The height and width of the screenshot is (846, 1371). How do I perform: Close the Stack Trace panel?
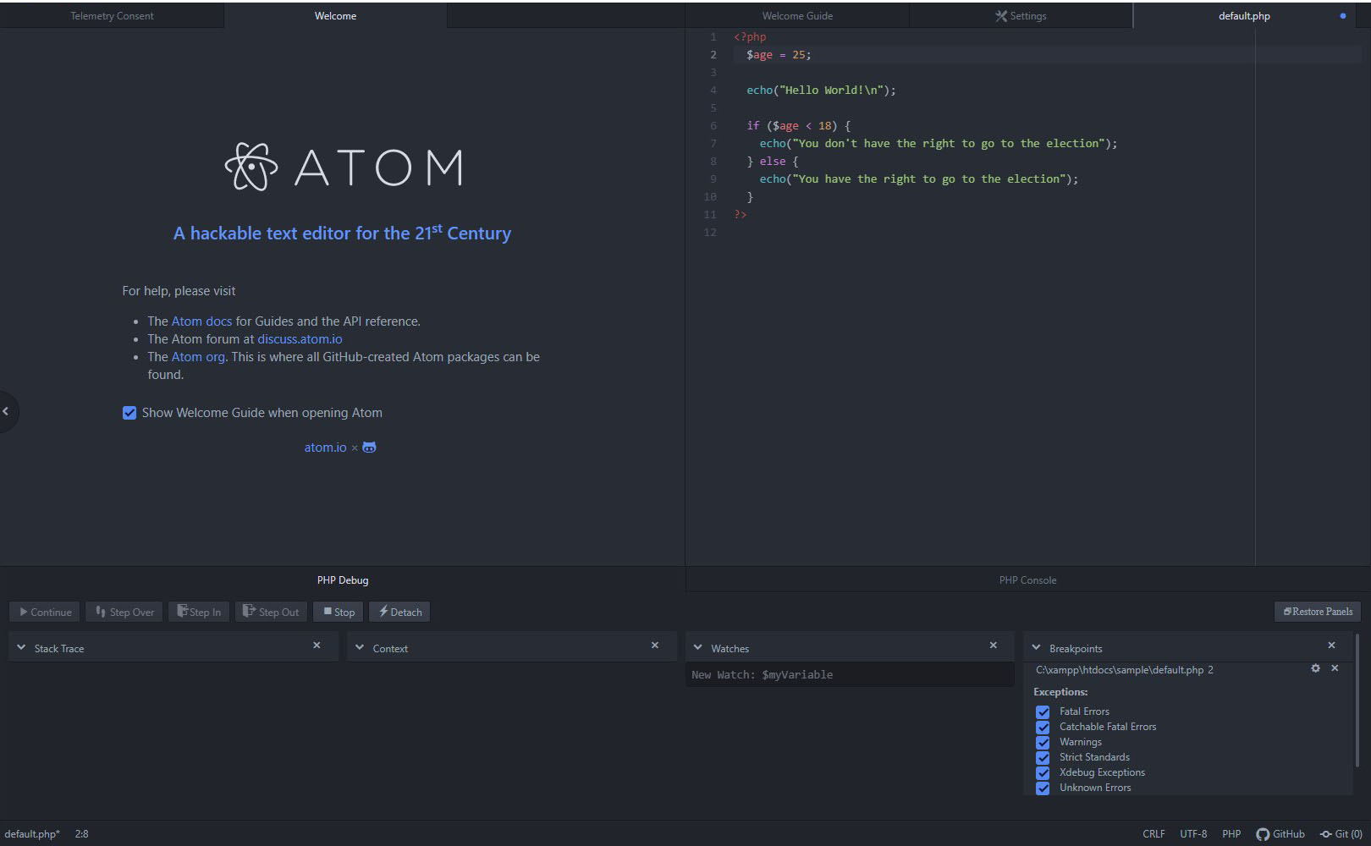(317, 645)
